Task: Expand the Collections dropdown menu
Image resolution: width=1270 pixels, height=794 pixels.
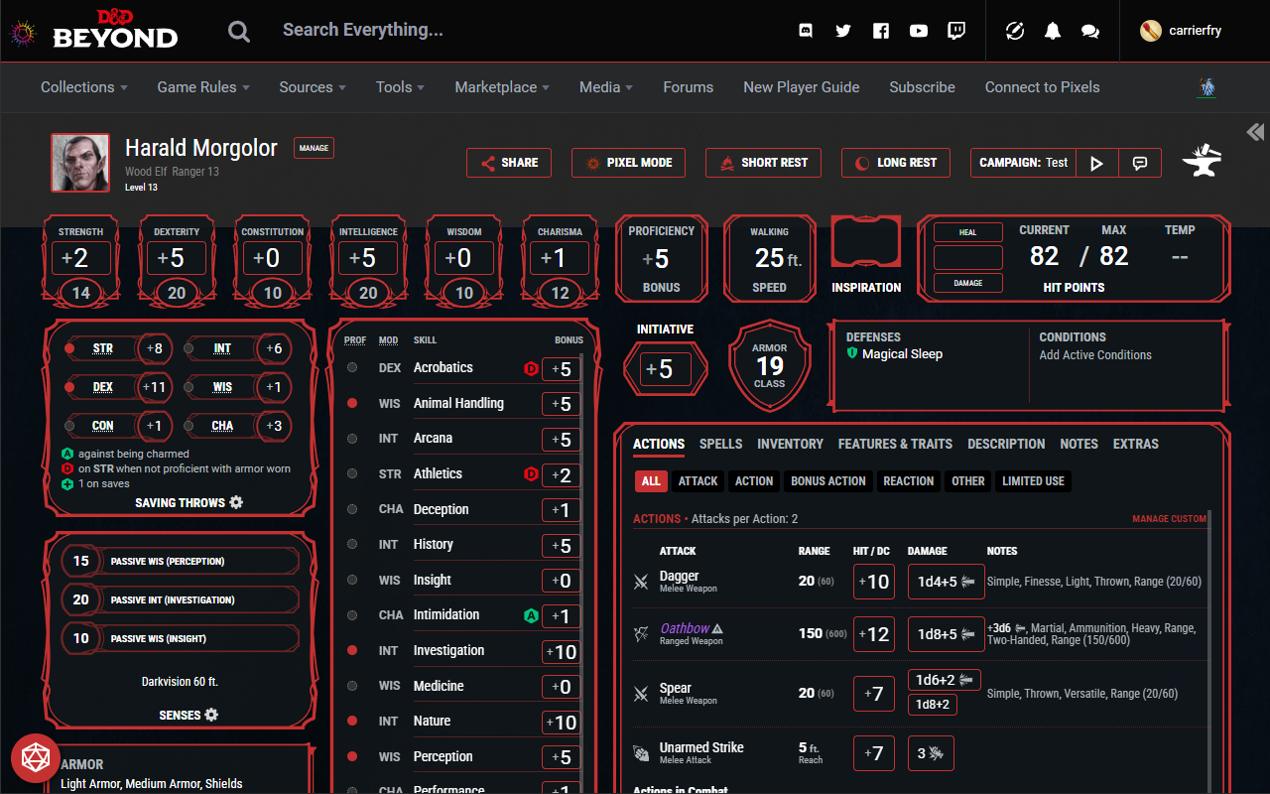Action: click(83, 87)
